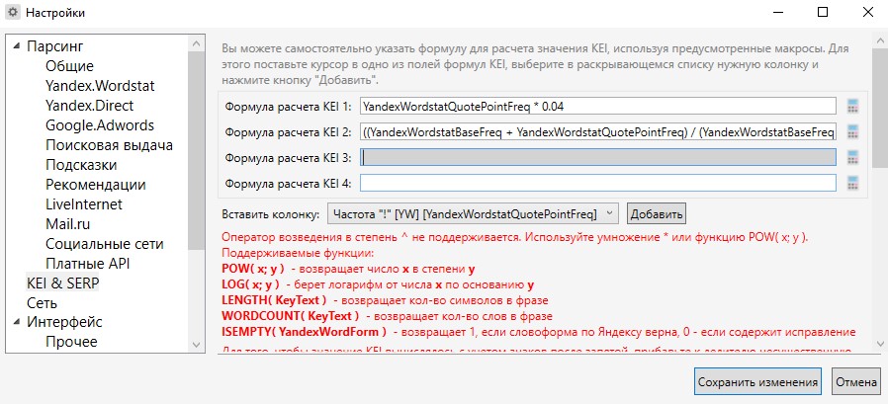The height and width of the screenshot is (404, 888).
Task: Select Подсказки in the tree
Action: 81,165
